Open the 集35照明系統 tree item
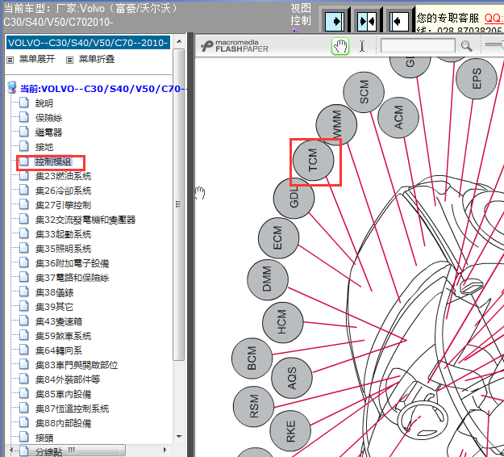 pyautogui.click(x=63, y=249)
